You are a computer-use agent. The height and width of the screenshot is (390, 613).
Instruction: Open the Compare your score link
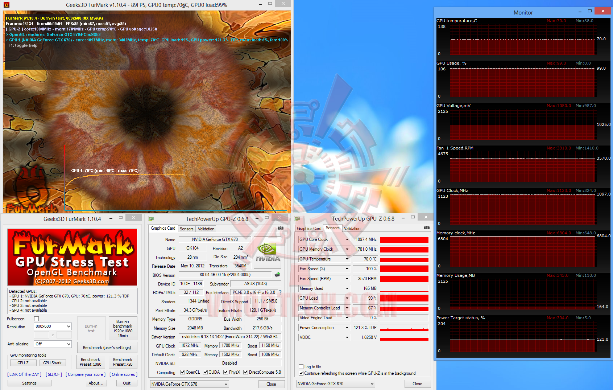pos(86,374)
